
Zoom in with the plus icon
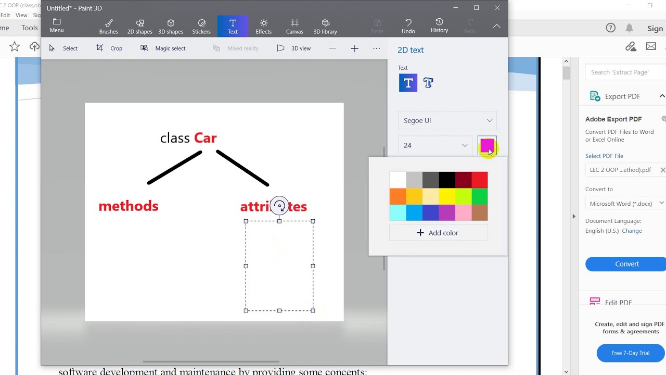(x=354, y=48)
